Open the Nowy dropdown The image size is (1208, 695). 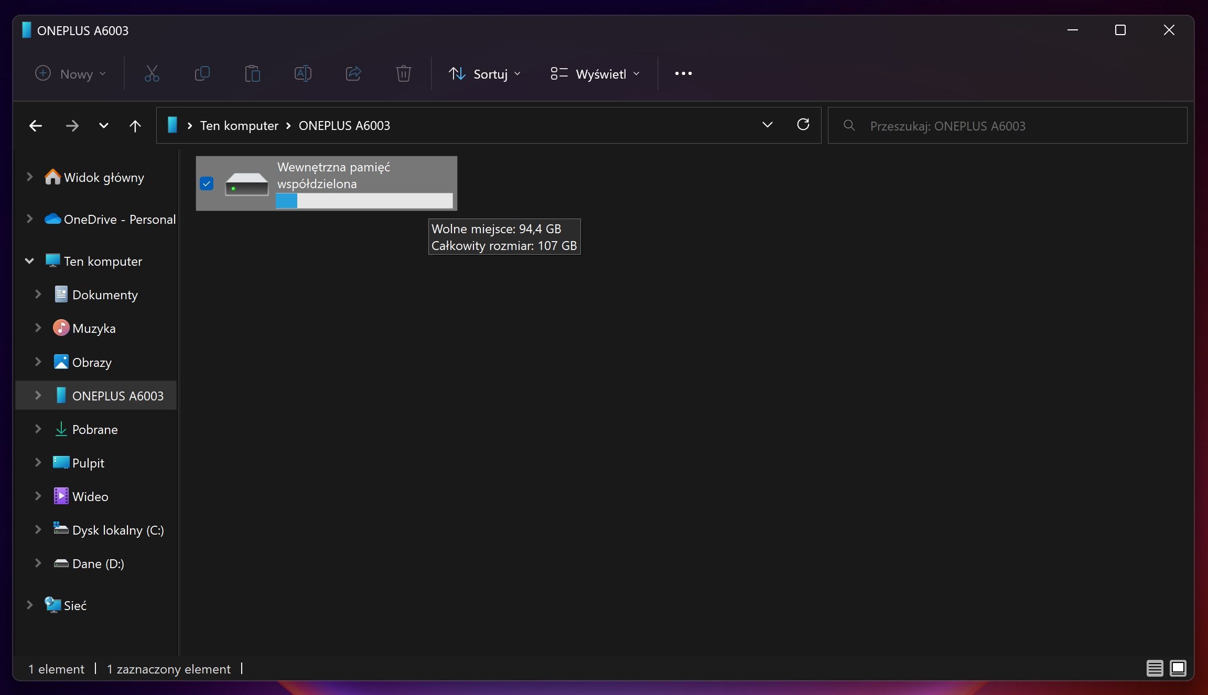tap(71, 74)
